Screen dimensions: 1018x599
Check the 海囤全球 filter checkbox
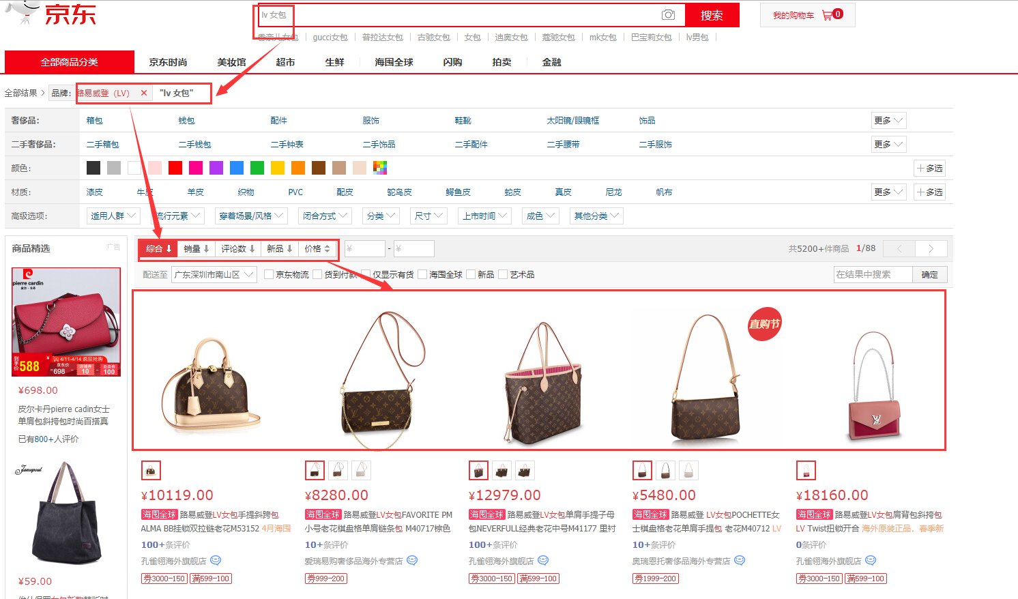pyautogui.click(x=422, y=274)
